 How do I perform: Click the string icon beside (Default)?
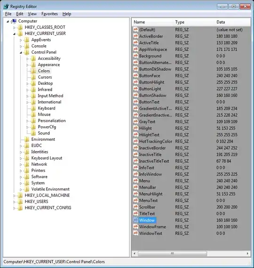pyautogui.click(x=135, y=29)
